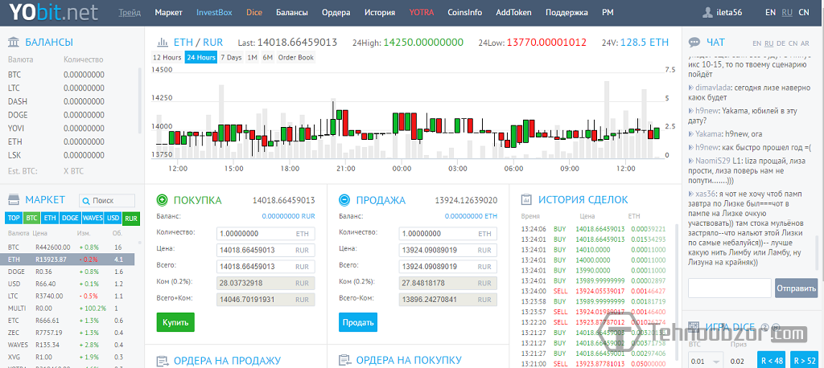Select the BTC market filter tab
The width and height of the screenshot is (824, 368).
coord(32,218)
